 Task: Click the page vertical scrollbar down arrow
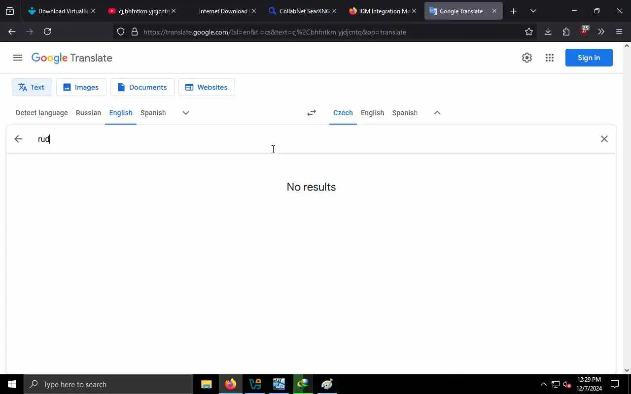pyautogui.click(x=627, y=370)
